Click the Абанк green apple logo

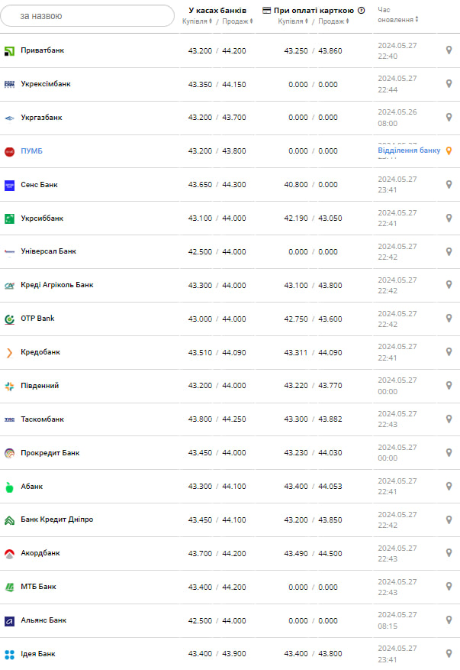pos(10,487)
